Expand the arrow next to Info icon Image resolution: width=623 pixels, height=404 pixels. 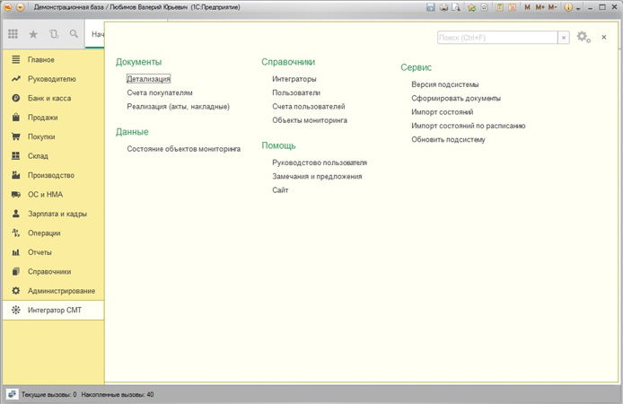point(578,8)
